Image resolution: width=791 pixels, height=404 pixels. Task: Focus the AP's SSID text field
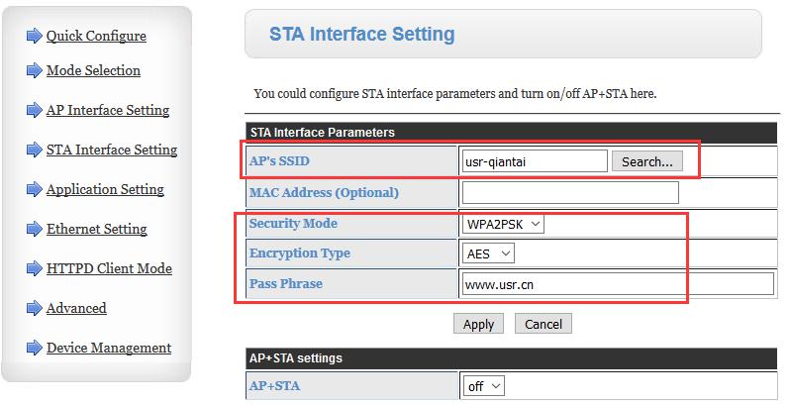535,161
